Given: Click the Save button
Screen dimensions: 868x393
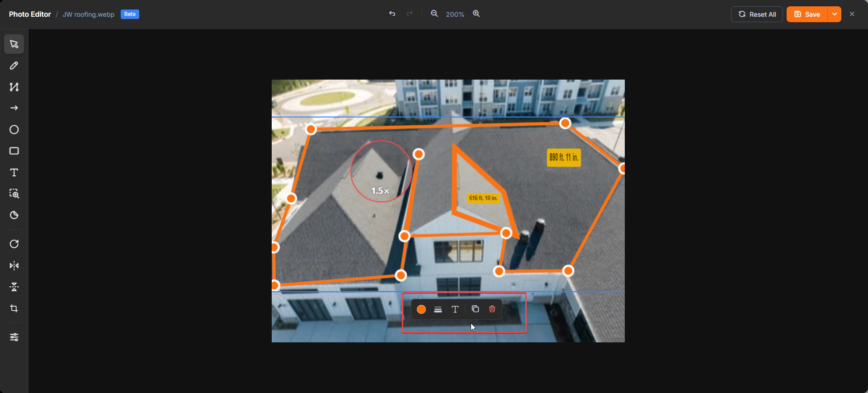Looking at the screenshot, I should 807,14.
